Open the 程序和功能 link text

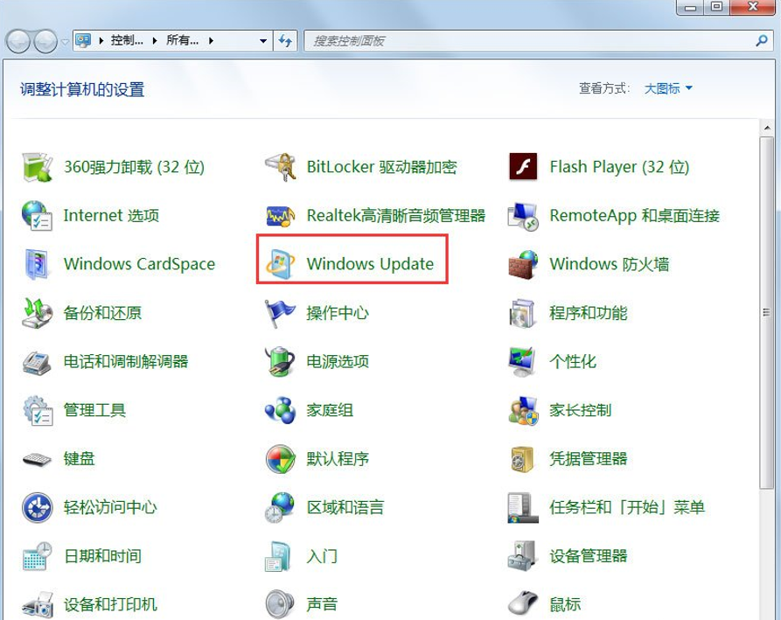tap(589, 313)
